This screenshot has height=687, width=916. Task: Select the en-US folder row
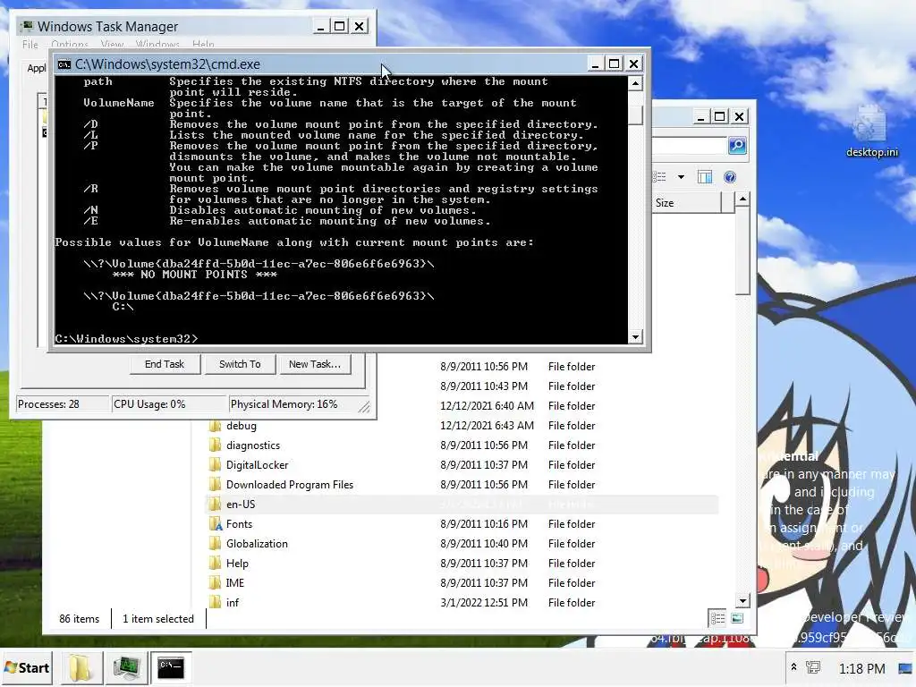click(462, 505)
